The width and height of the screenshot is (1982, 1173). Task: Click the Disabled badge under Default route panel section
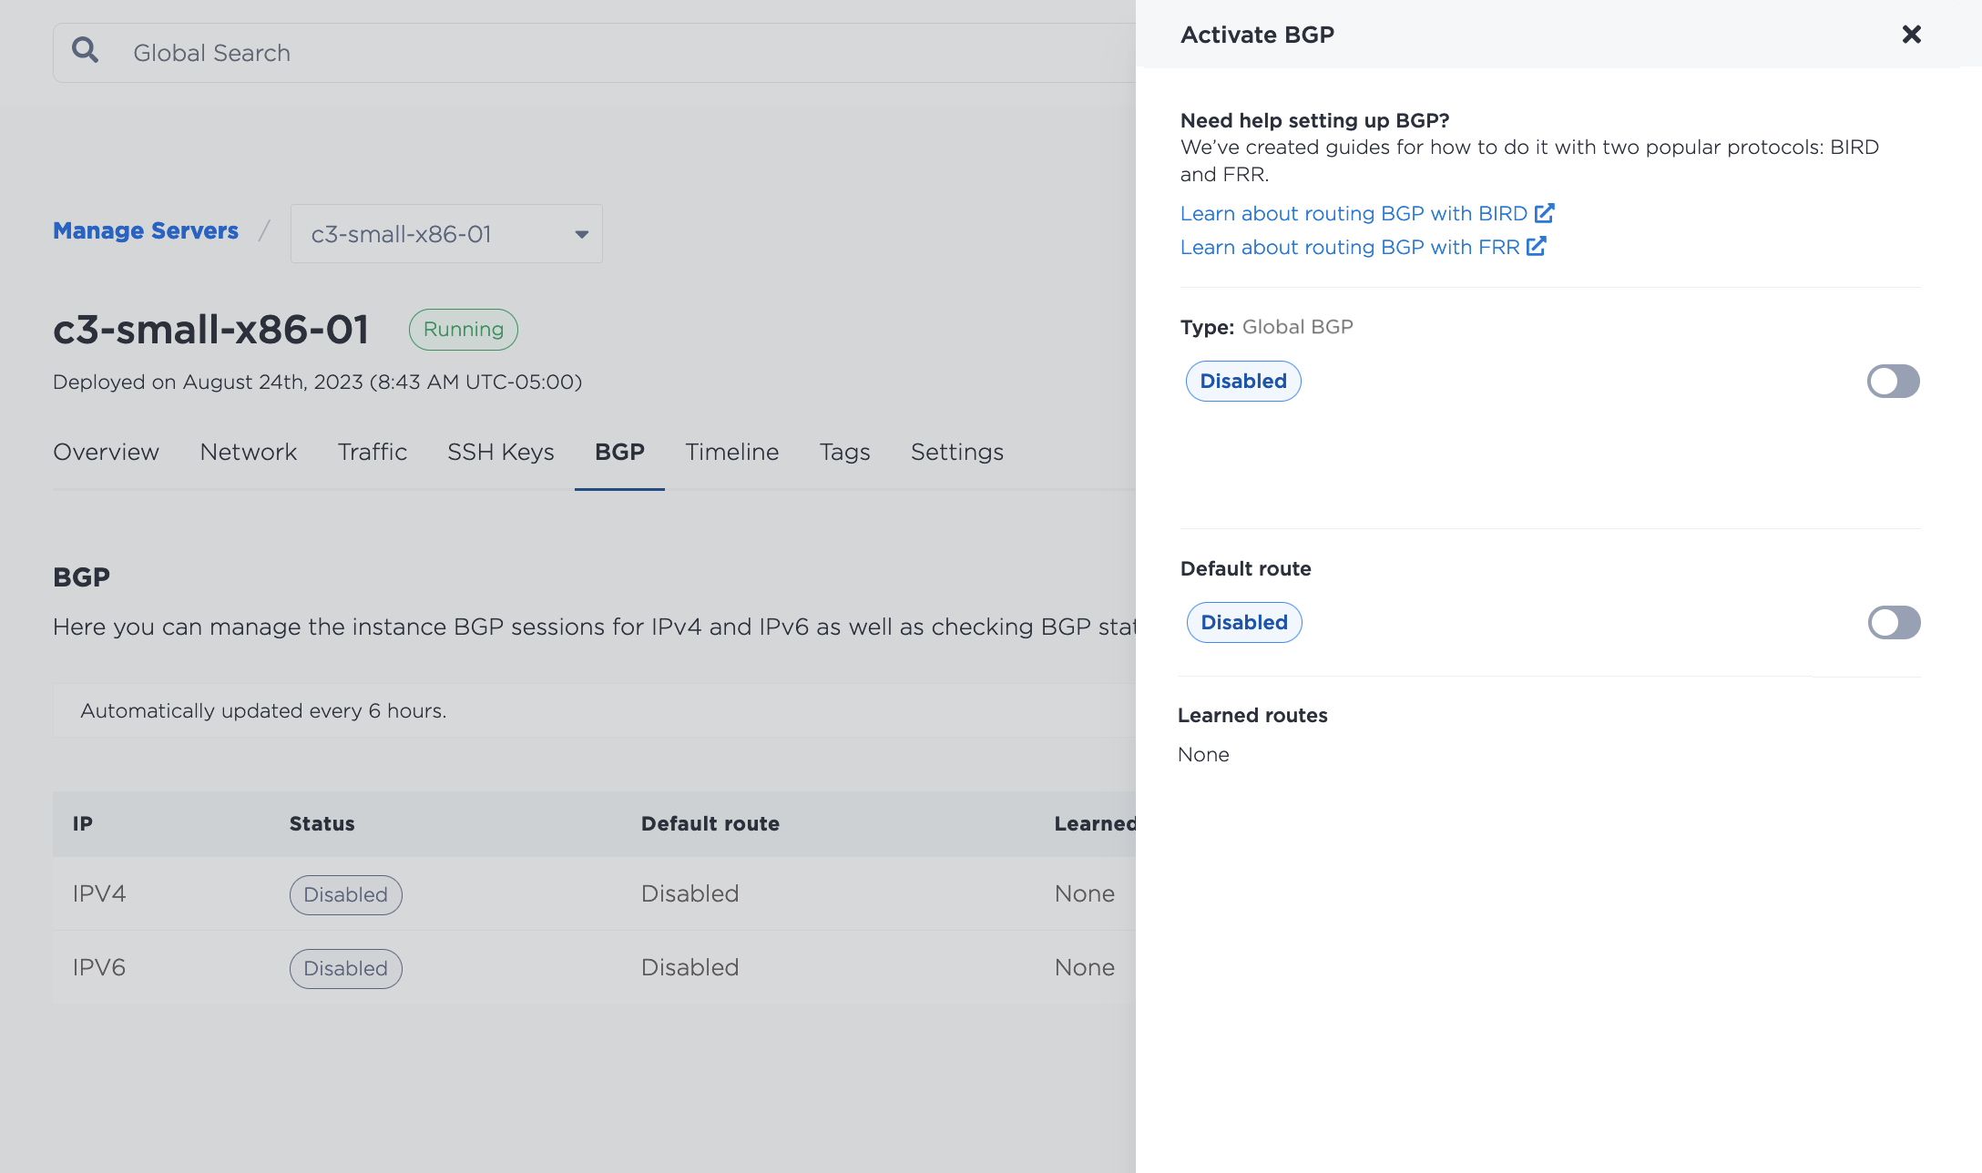(1244, 622)
